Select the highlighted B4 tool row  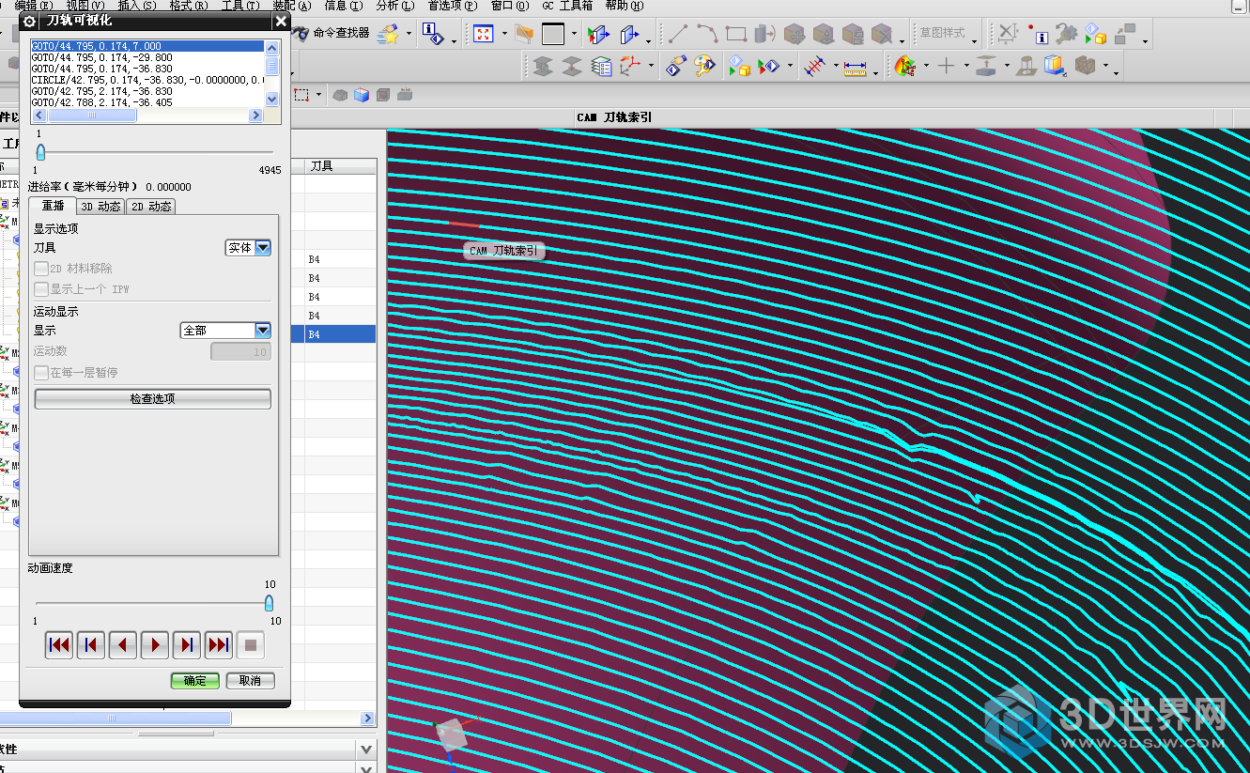click(340, 334)
